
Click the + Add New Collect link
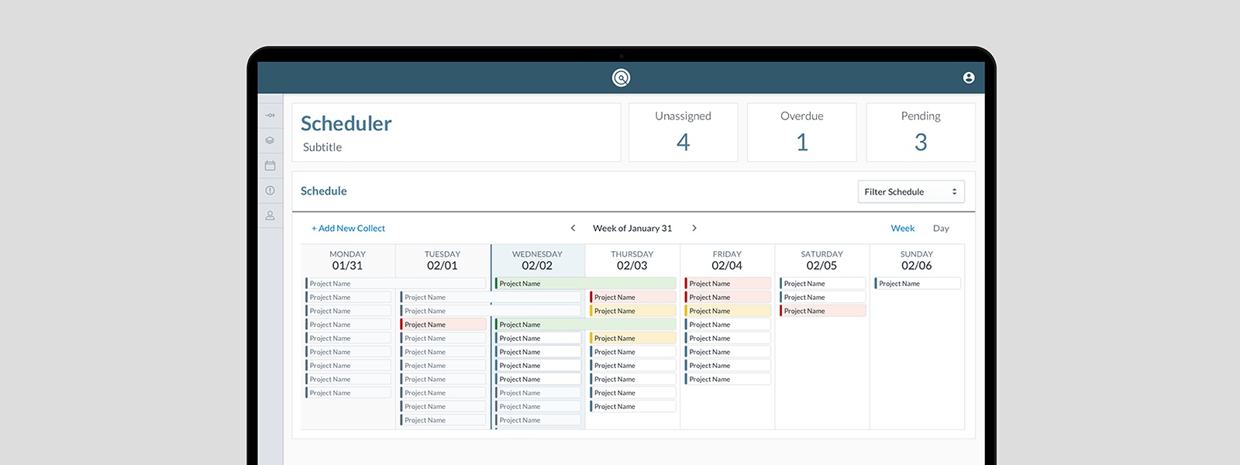coord(348,228)
